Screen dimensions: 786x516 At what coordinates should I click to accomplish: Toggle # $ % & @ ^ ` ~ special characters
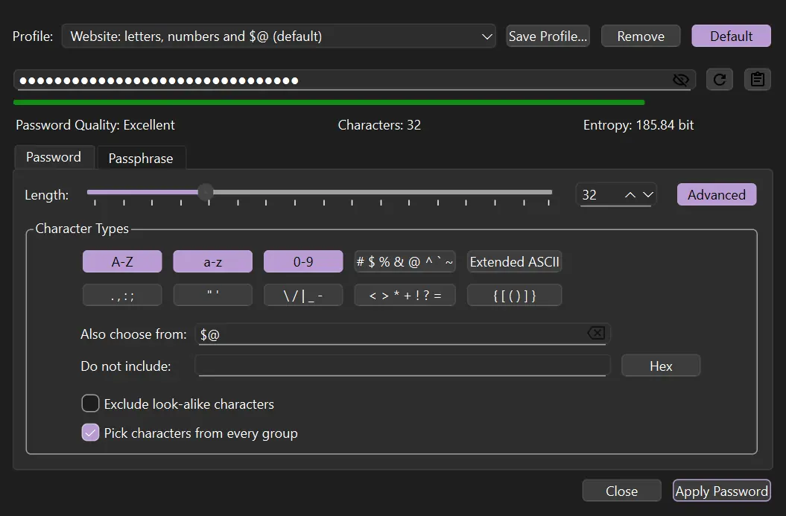click(x=405, y=261)
